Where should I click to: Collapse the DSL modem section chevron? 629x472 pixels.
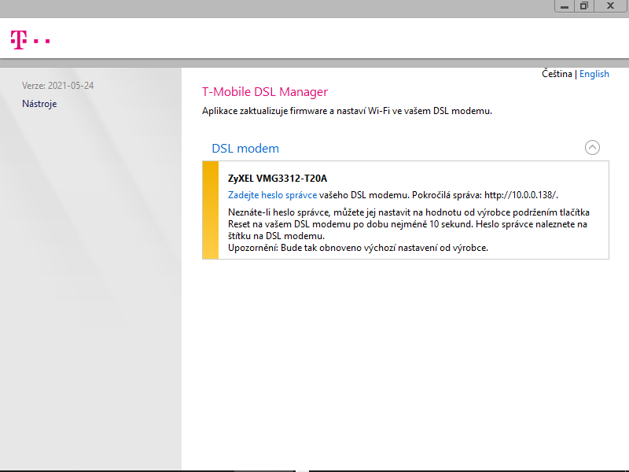click(592, 148)
